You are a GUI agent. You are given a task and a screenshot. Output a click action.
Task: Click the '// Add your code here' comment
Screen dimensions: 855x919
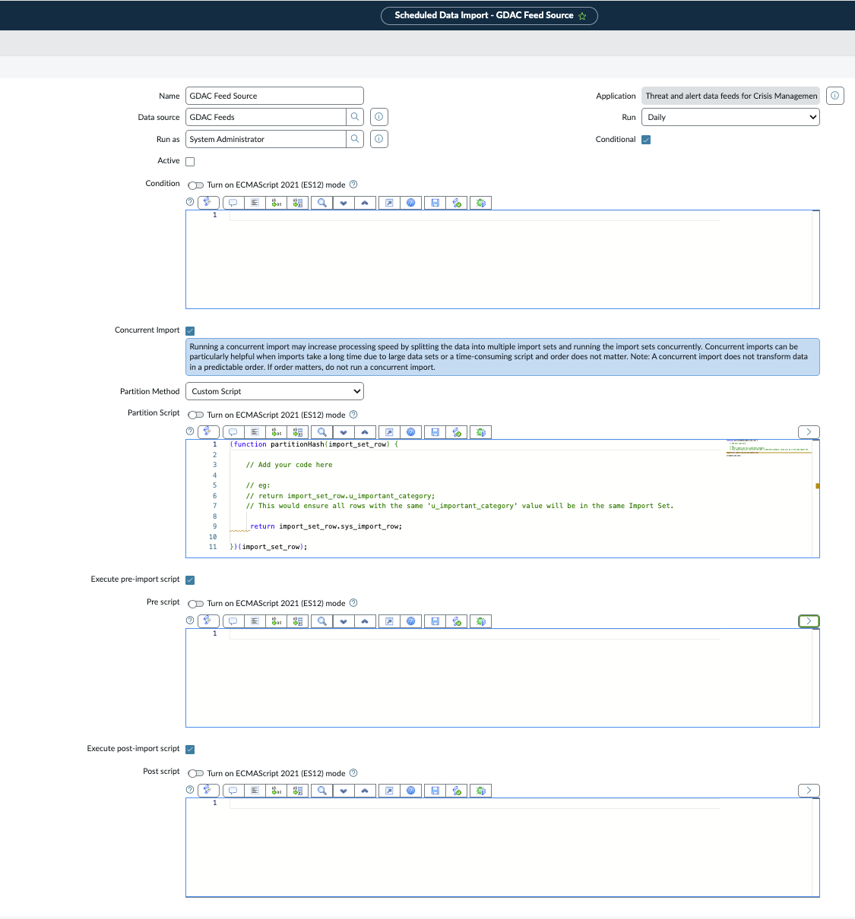point(289,465)
